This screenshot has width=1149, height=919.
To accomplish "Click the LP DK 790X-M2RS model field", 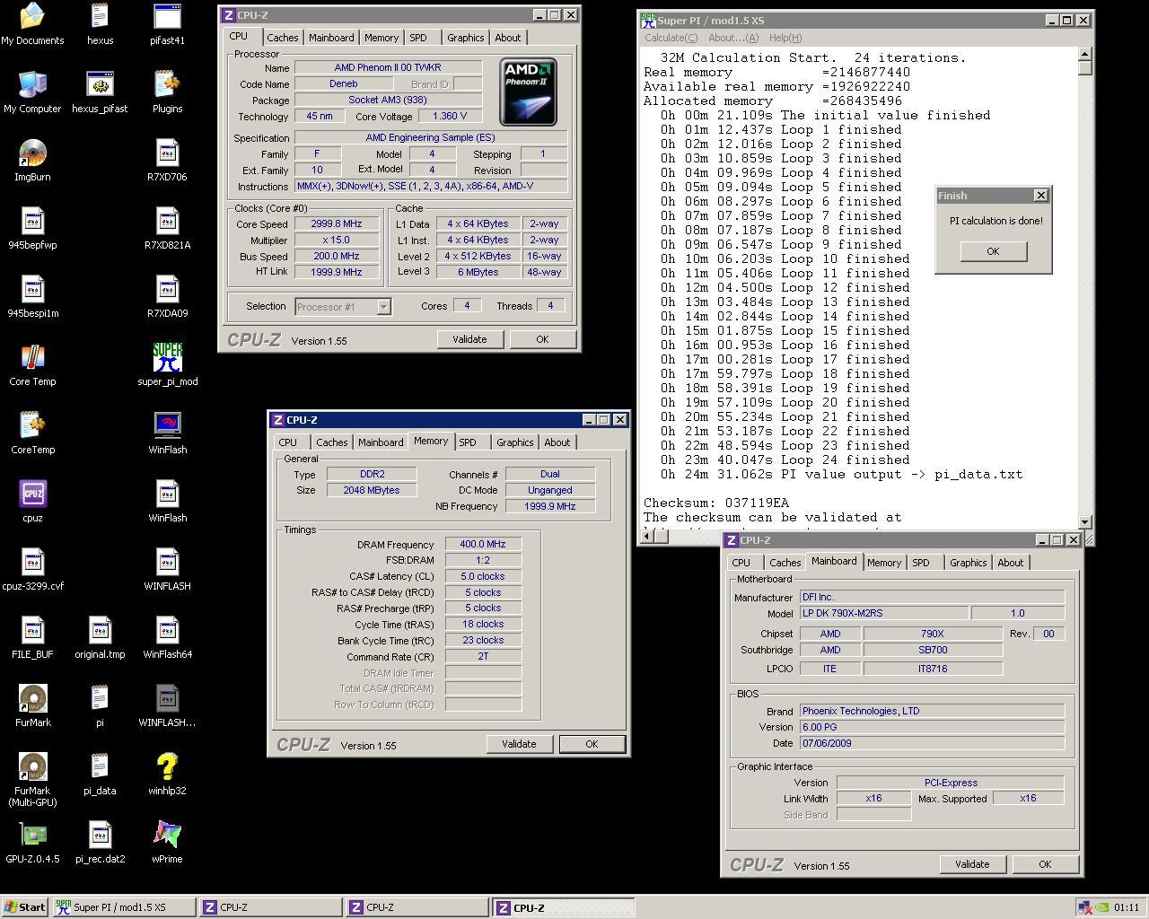I will click(x=884, y=613).
